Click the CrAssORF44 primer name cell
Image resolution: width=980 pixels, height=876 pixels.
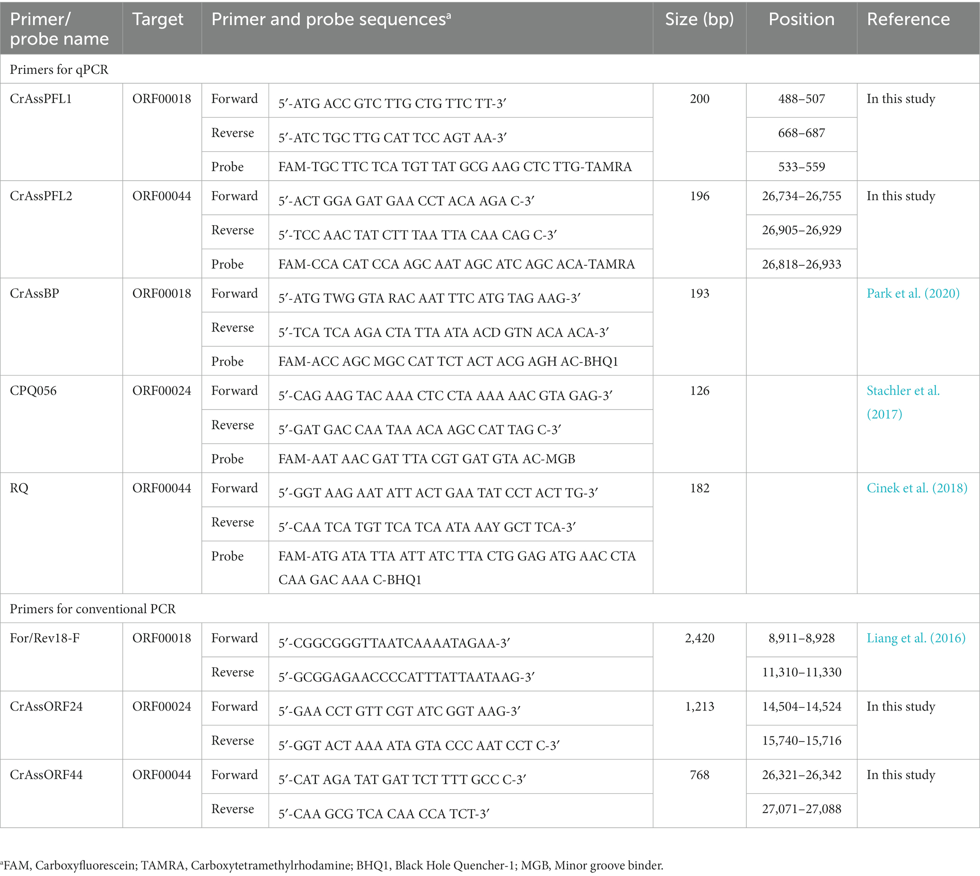coord(61,794)
